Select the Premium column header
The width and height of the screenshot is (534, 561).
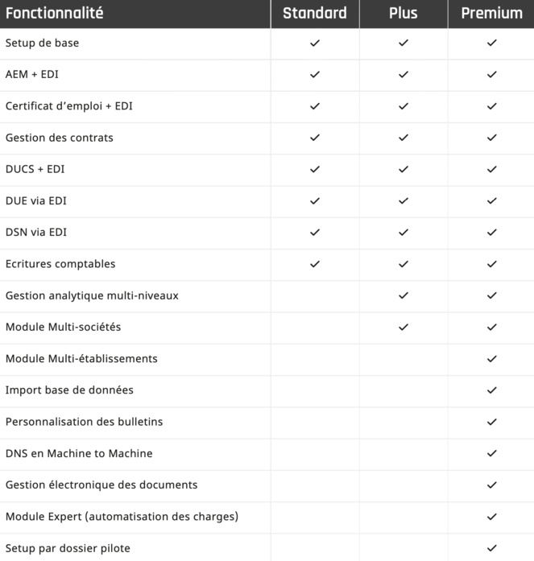pos(491,13)
